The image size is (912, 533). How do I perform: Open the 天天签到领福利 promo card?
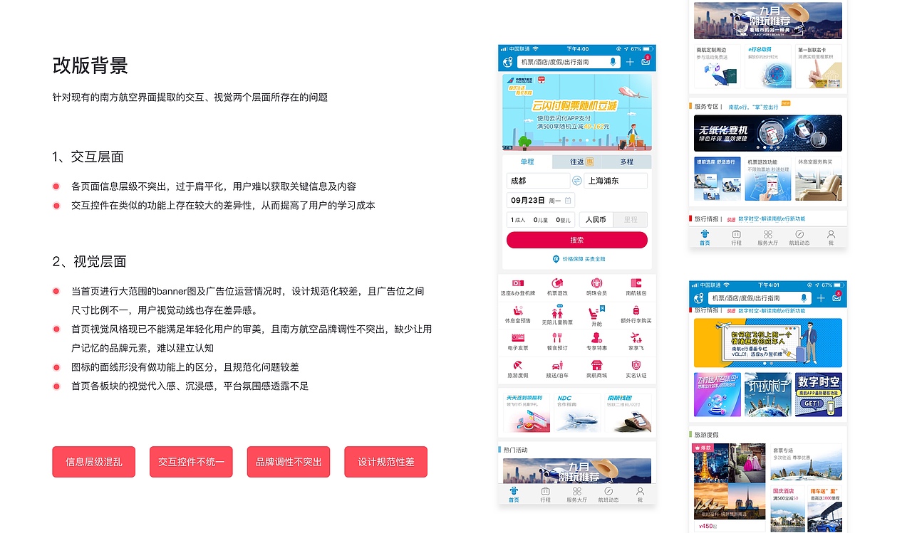(526, 413)
